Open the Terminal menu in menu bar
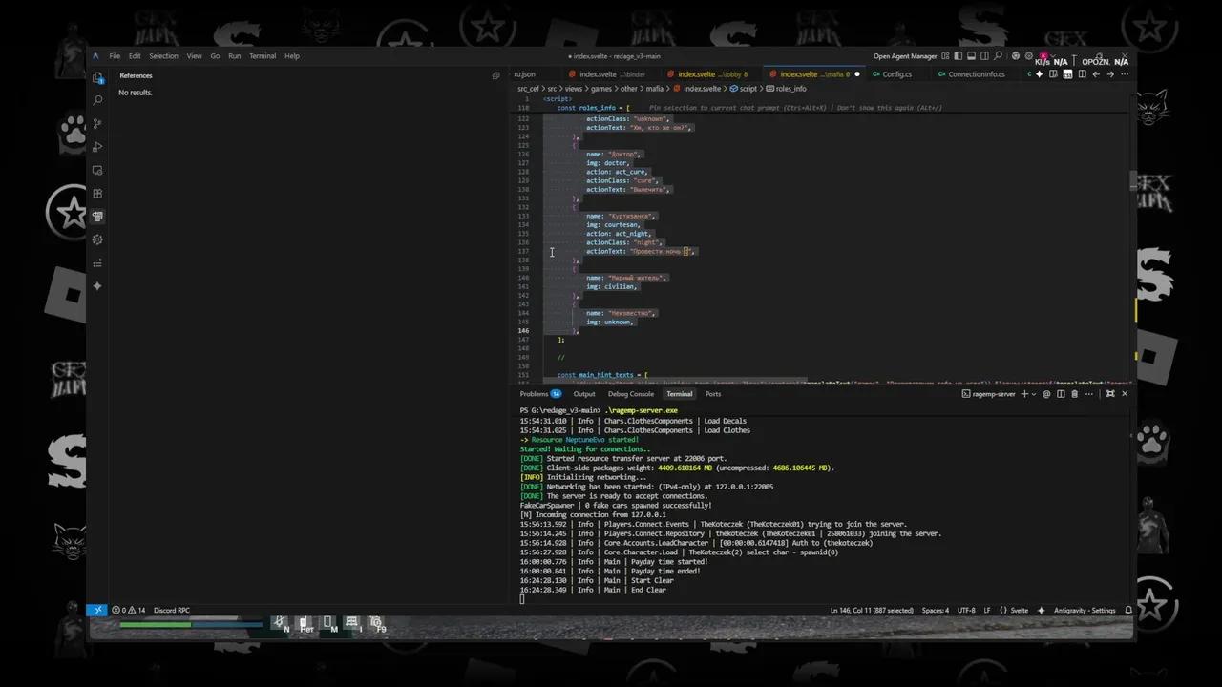1222x687 pixels. pos(263,56)
